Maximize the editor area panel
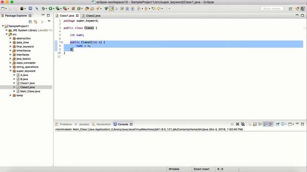The height and width of the screenshot is (172, 307). click(x=302, y=15)
